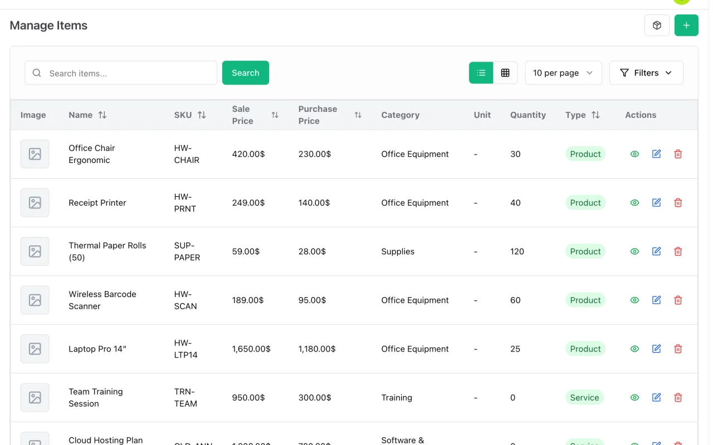Screen dimensions: 713x445
Task: Click the Manage Items heading
Action: tap(48, 26)
